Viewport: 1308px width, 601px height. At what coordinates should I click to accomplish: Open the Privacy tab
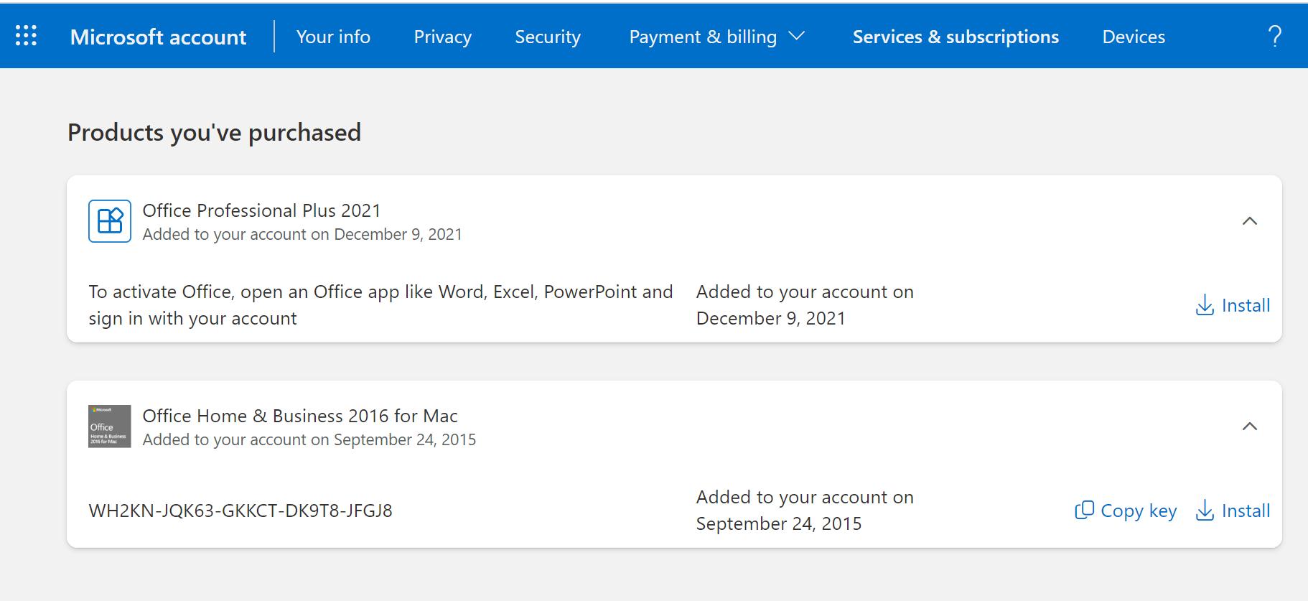[x=442, y=37]
